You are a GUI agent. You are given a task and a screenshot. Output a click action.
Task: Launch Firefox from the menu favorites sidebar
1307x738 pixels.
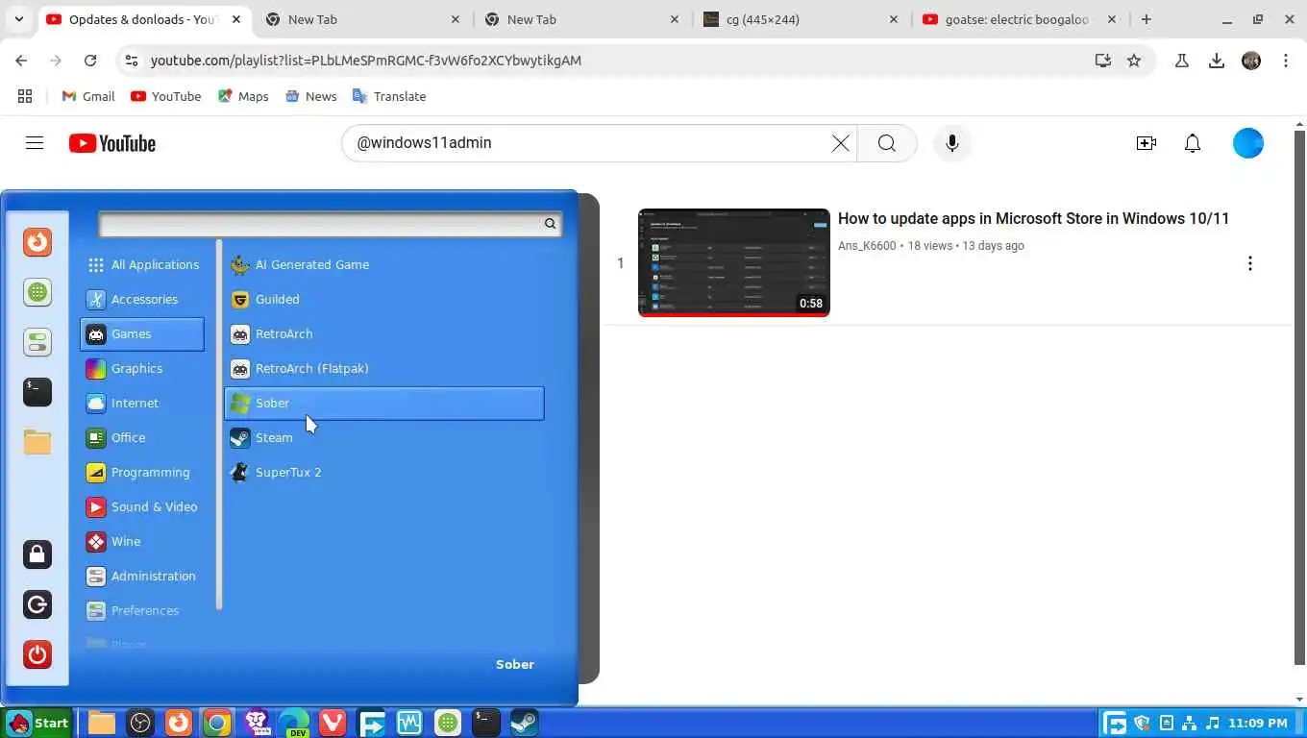tap(37, 242)
